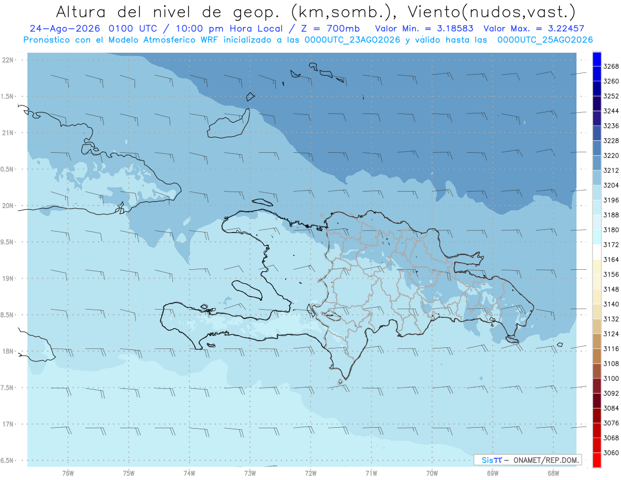Pick legend swatch between 3212 and 3204
621x480 pixels.
pos(597,178)
